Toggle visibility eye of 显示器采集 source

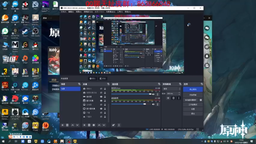pyautogui.click(x=101, y=109)
